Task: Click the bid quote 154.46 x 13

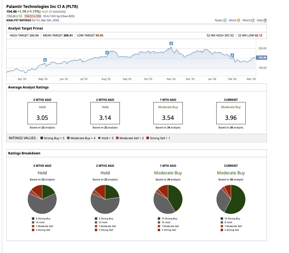Action: click(14, 16)
